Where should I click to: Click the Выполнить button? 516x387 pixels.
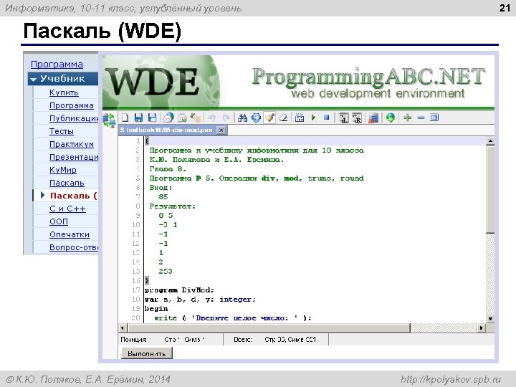coord(147,353)
